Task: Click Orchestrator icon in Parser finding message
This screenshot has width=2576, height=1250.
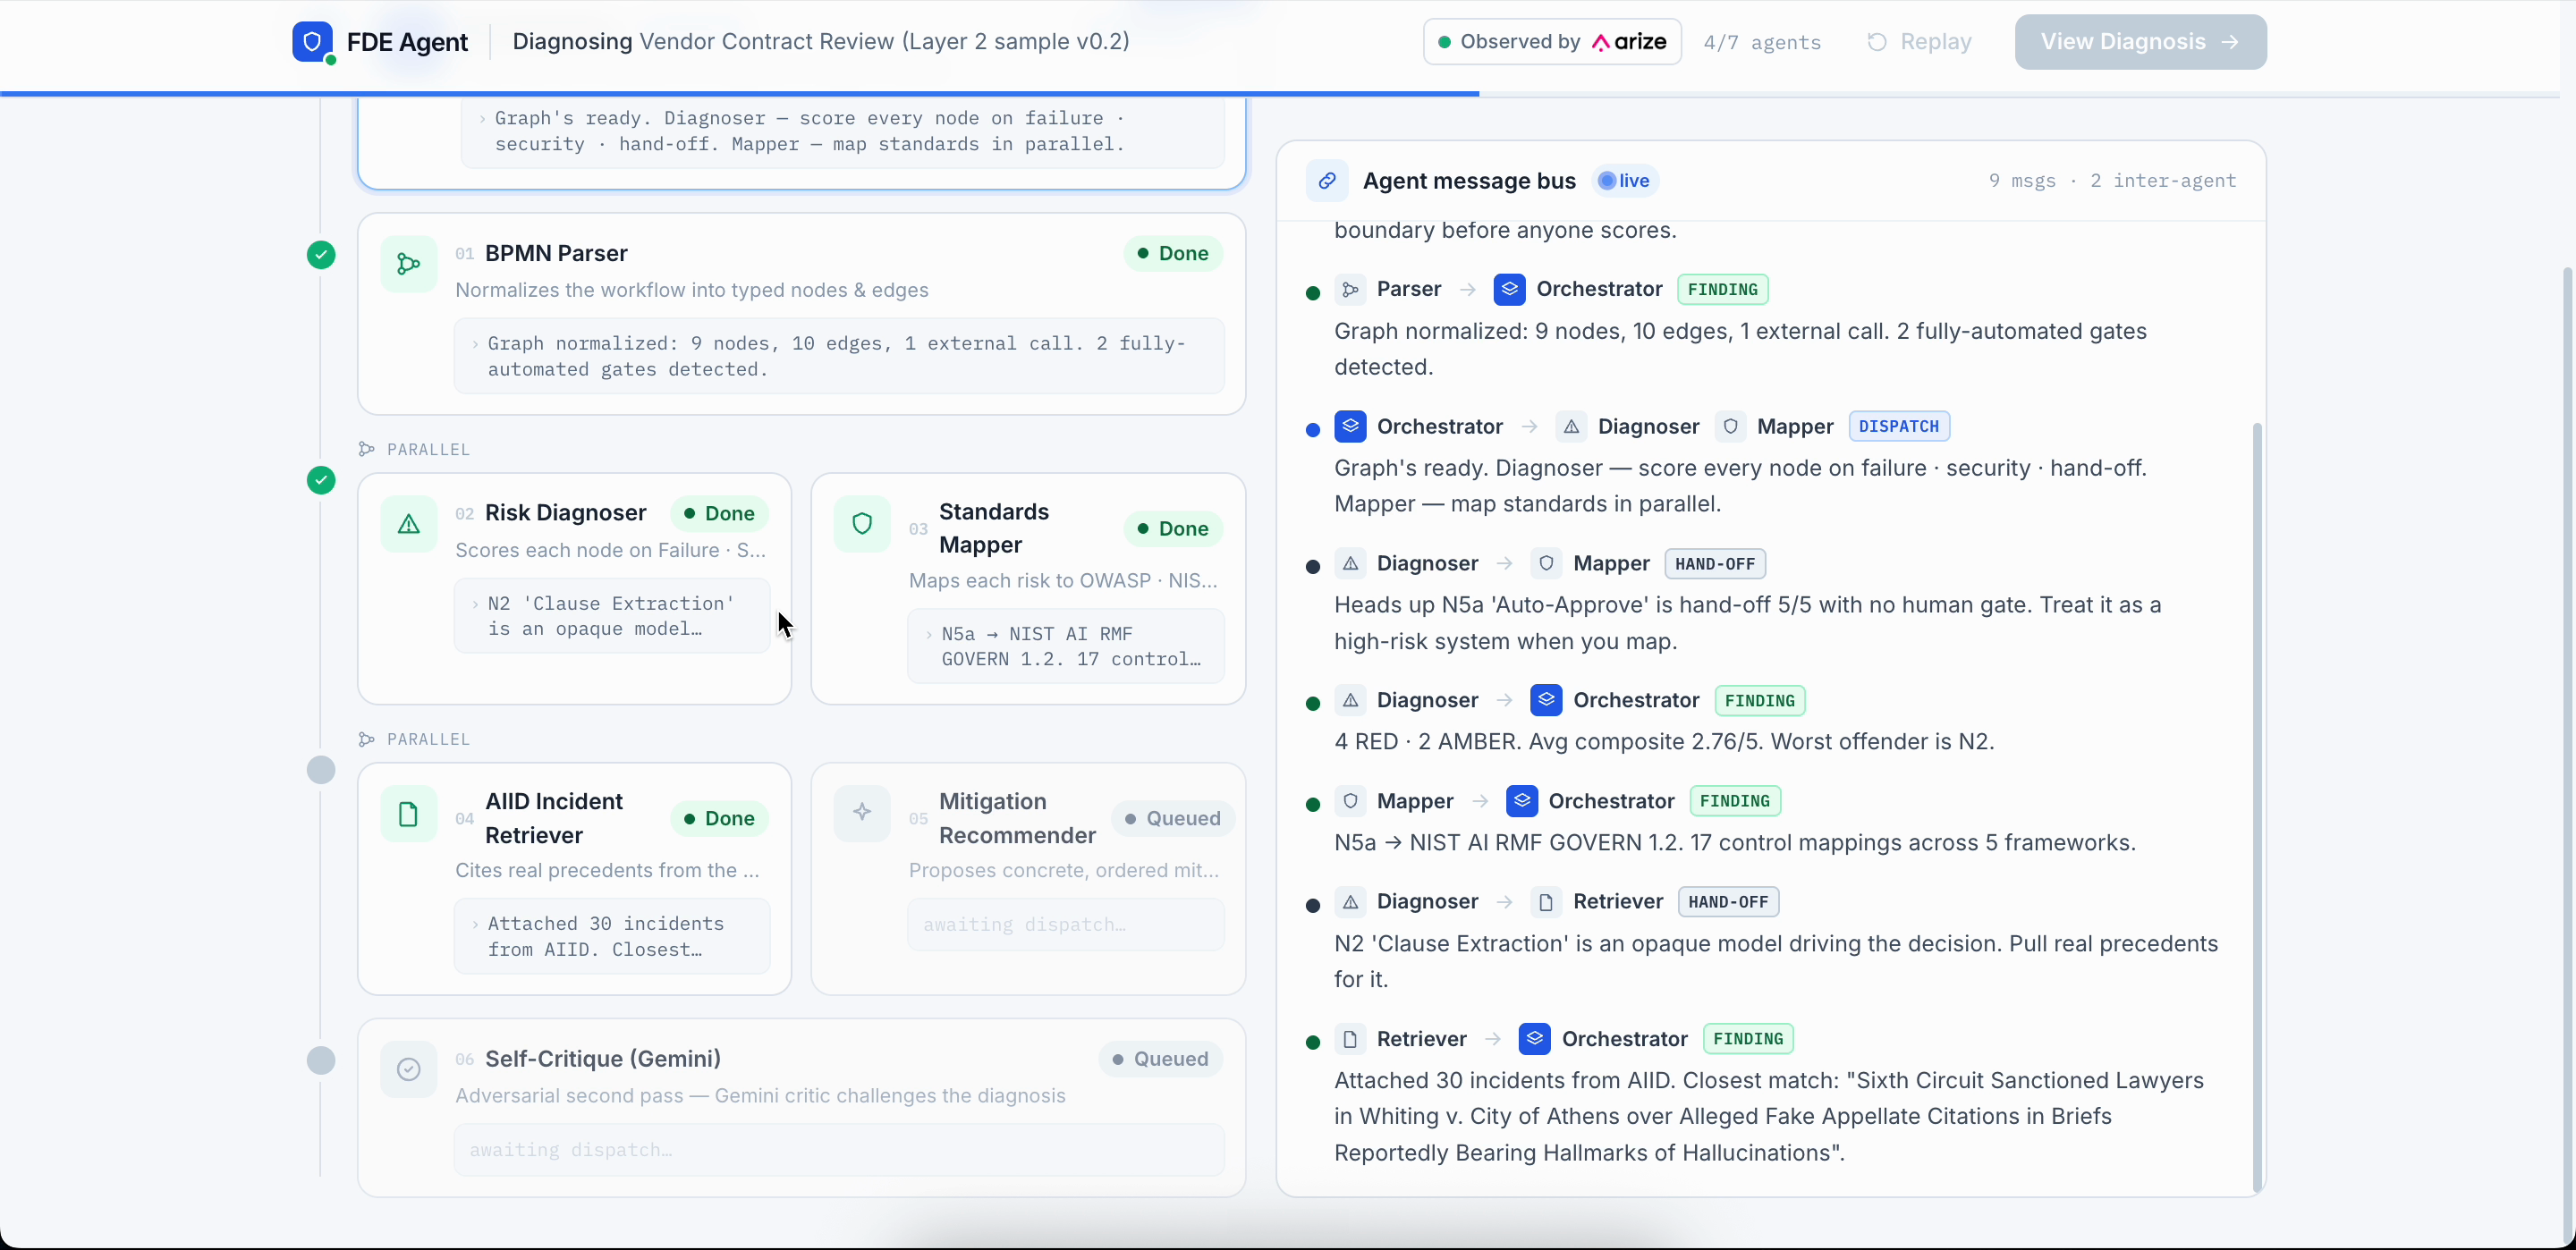Action: [1509, 290]
